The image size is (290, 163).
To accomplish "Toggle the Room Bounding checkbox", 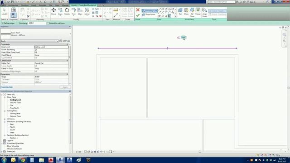I will (36, 50).
